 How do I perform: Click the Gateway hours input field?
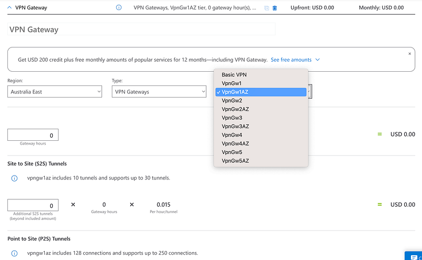tap(33, 135)
